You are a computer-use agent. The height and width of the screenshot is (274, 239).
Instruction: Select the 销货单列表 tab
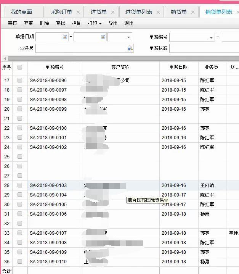(x=219, y=12)
